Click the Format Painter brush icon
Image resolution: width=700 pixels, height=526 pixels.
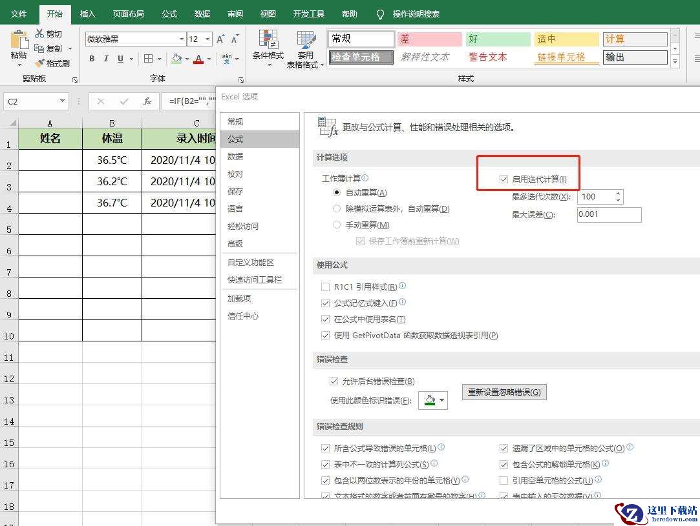[x=40, y=63]
